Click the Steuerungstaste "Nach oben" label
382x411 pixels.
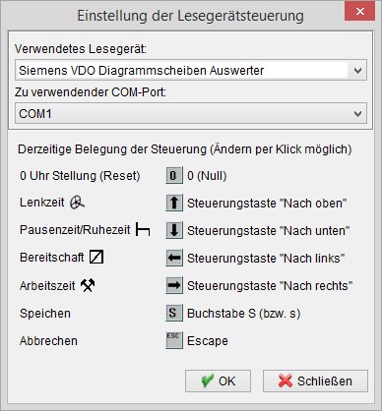[267, 204]
